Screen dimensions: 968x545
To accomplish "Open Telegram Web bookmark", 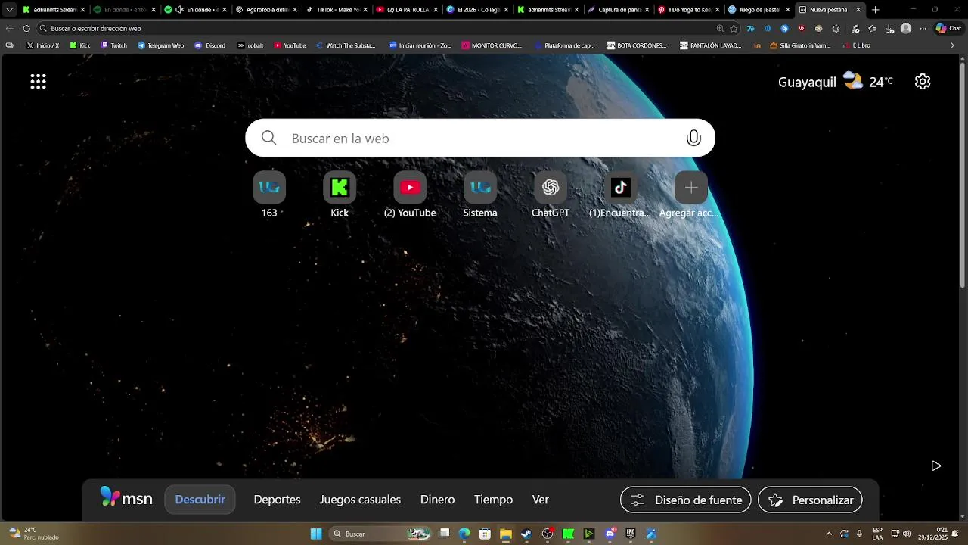I will pos(160,45).
